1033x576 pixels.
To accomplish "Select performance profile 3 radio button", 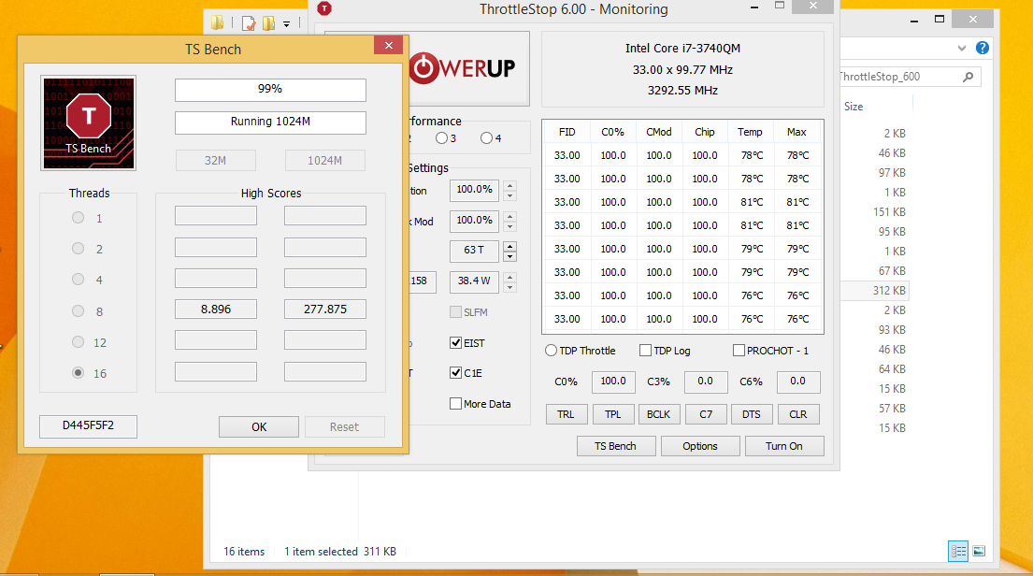I will [441, 137].
